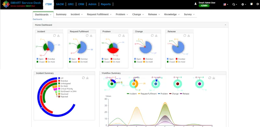Click the Smart Admin User name
This screenshot has width=260, height=127.
207,3
